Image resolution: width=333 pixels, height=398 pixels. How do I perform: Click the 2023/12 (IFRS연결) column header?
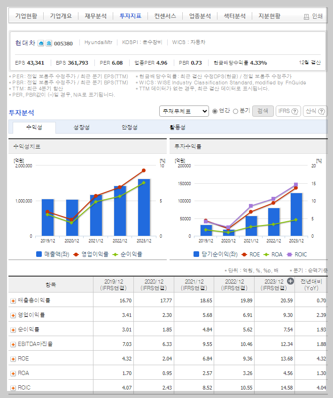pyautogui.click(x=274, y=285)
